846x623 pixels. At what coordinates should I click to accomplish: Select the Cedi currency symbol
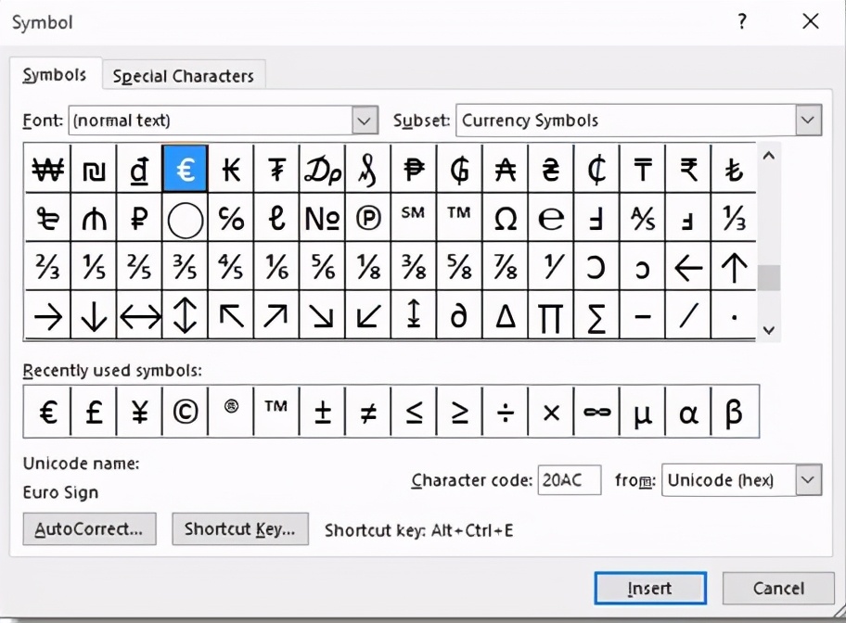(x=596, y=169)
